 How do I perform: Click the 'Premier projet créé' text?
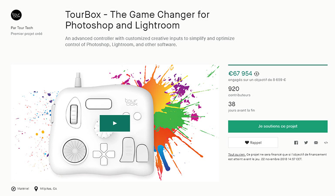pyautogui.click(x=27, y=34)
